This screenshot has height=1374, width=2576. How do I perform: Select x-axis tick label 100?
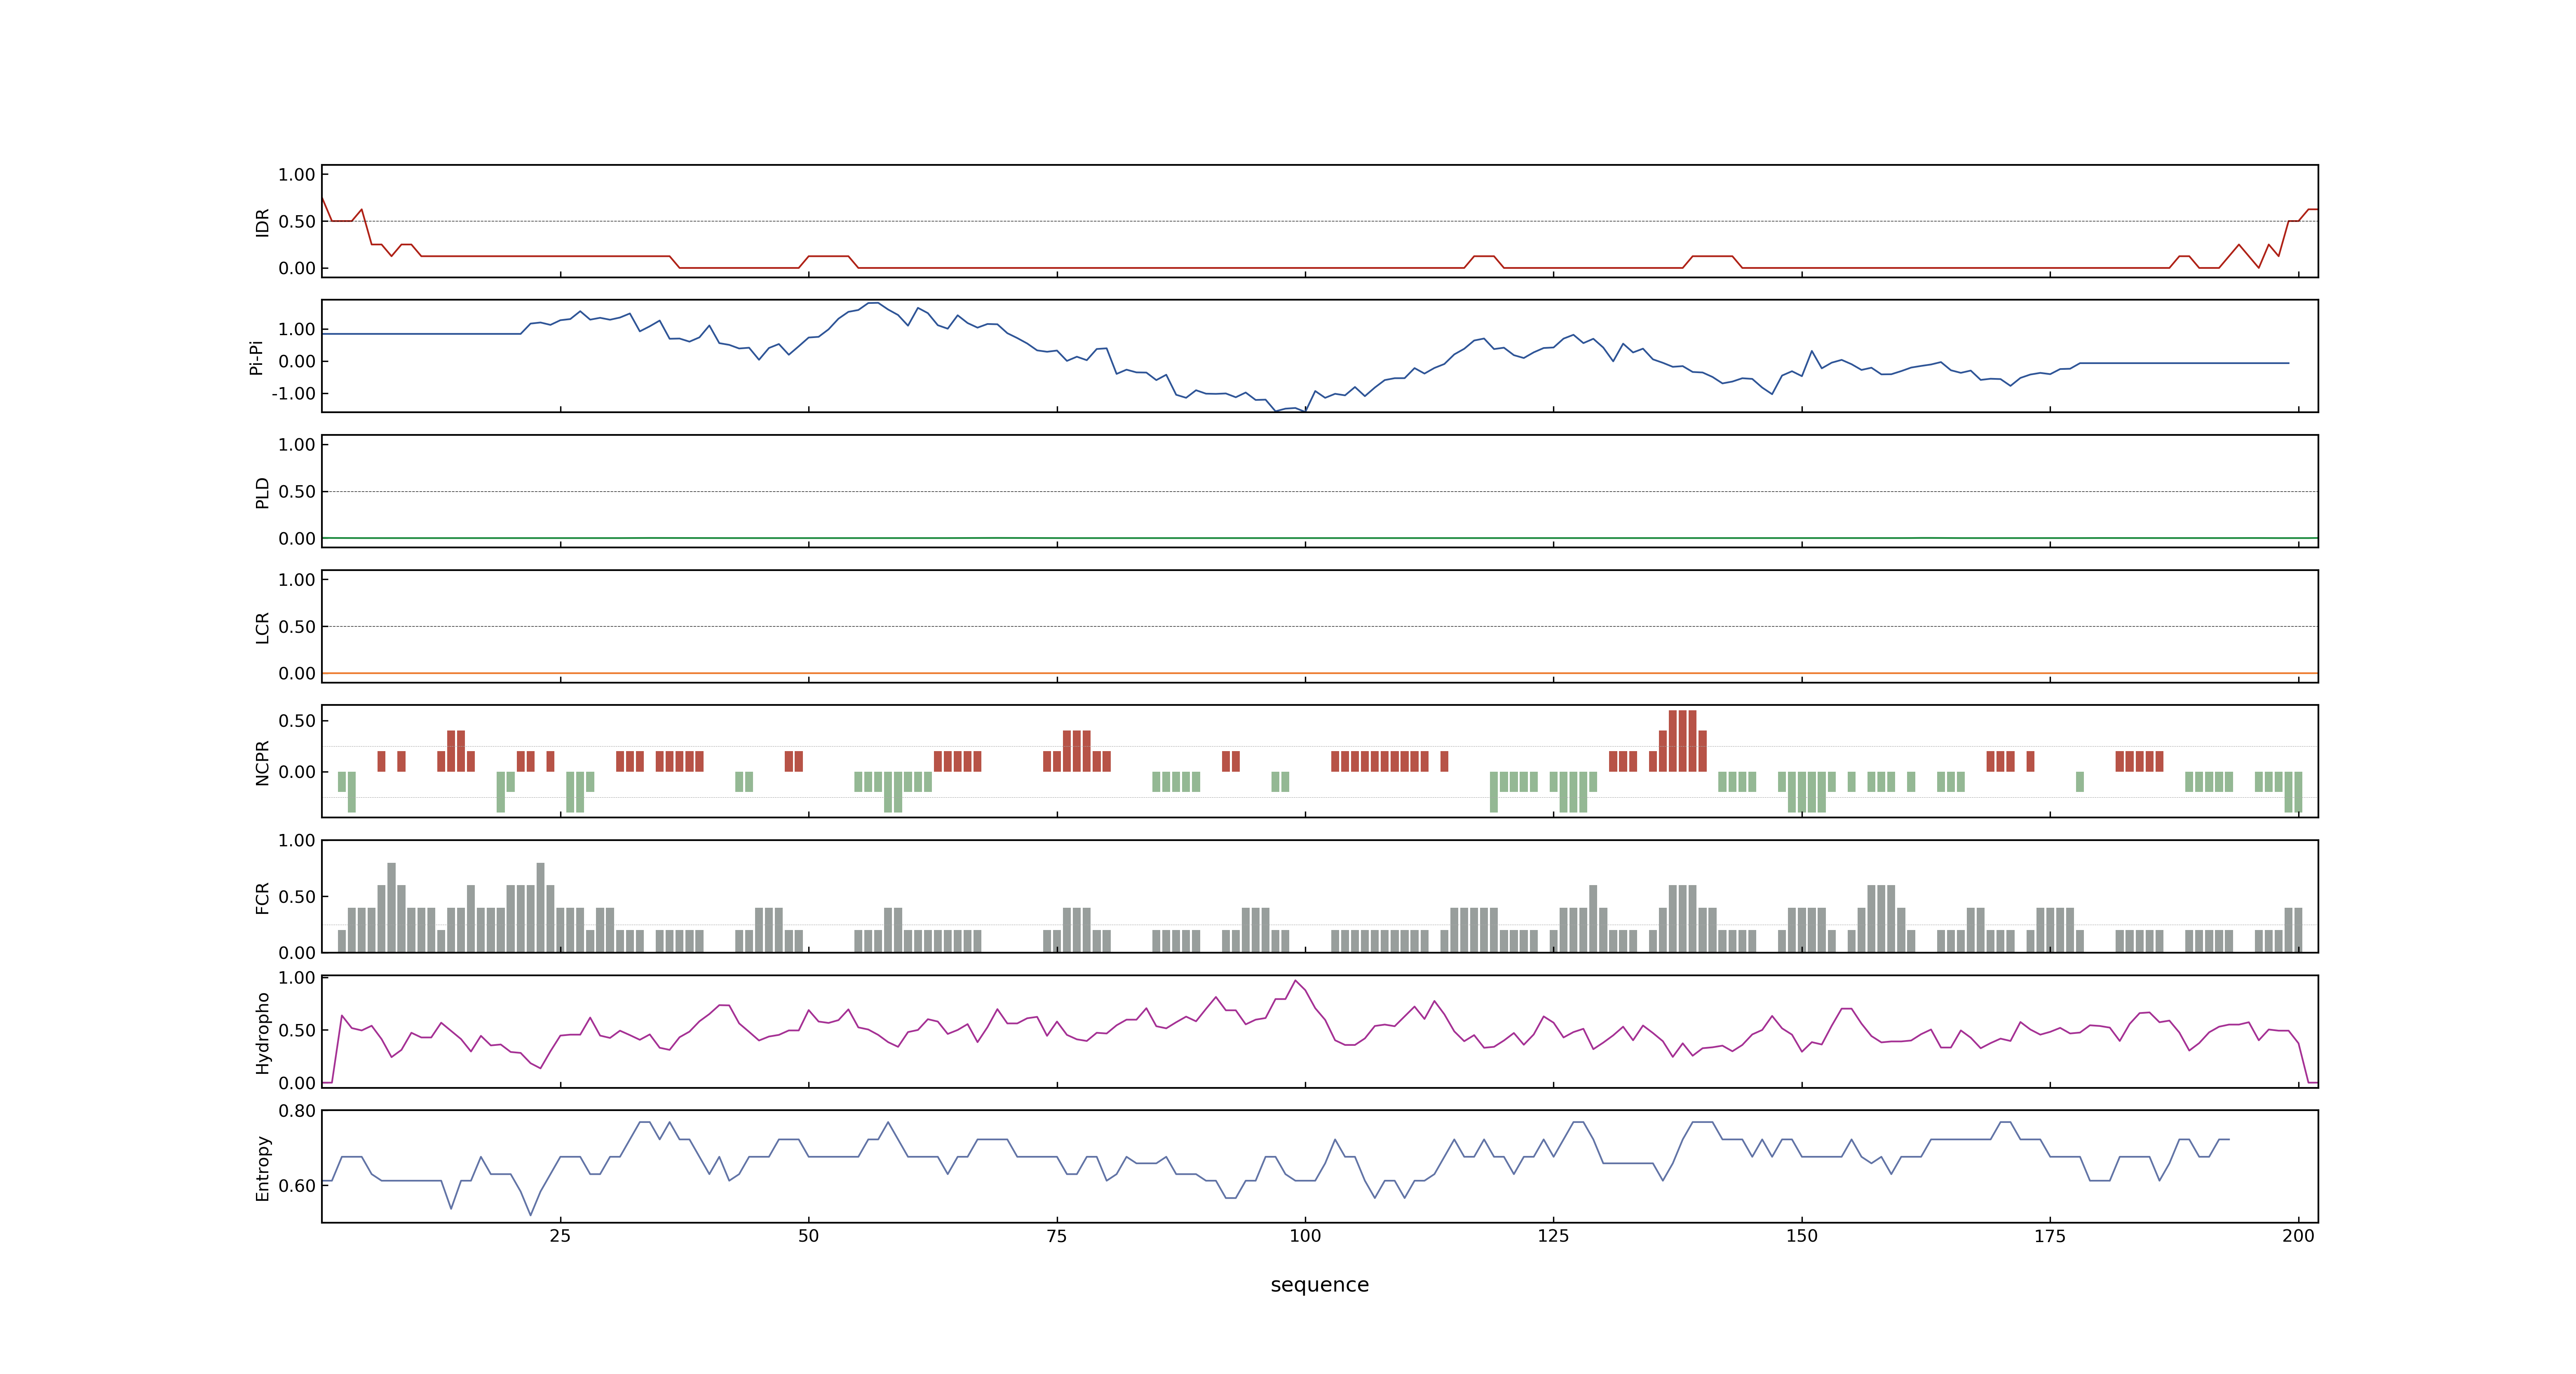coord(1305,1235)
